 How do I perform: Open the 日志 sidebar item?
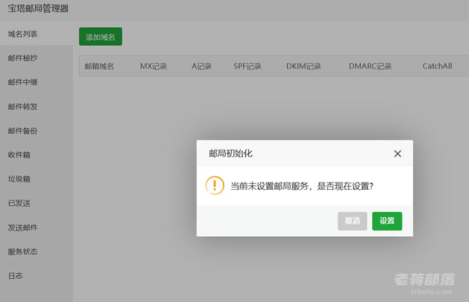[37, 276]
